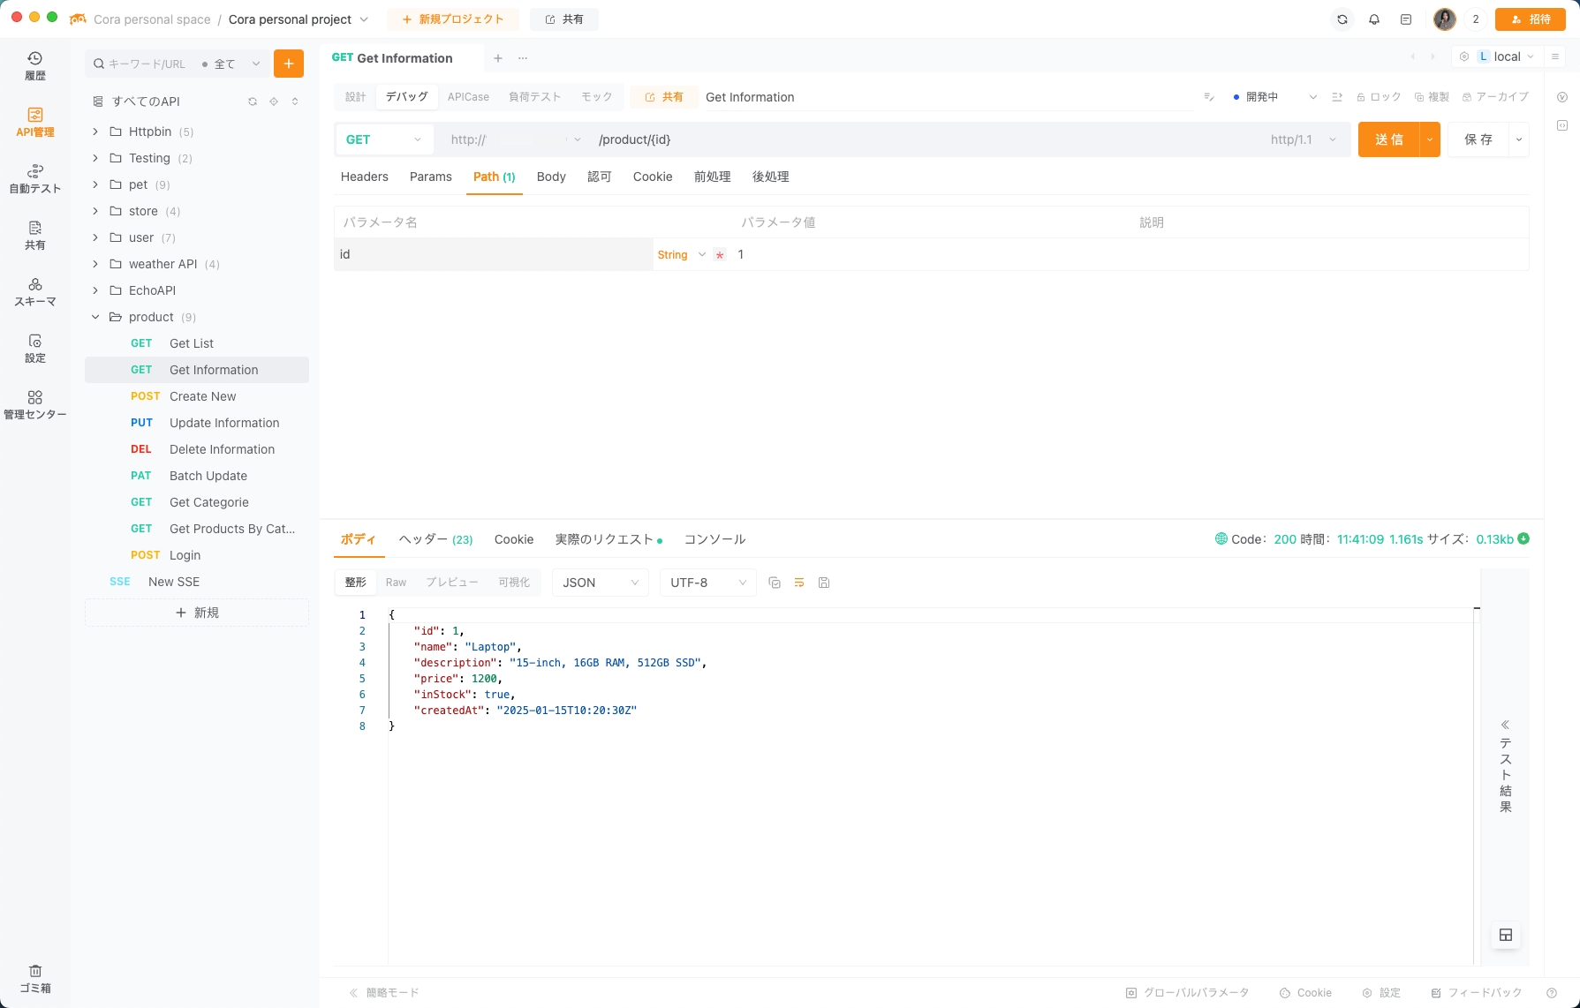
Task: Open notifications bell icon
Action: pyautogui.click(x=1374, y=19)
